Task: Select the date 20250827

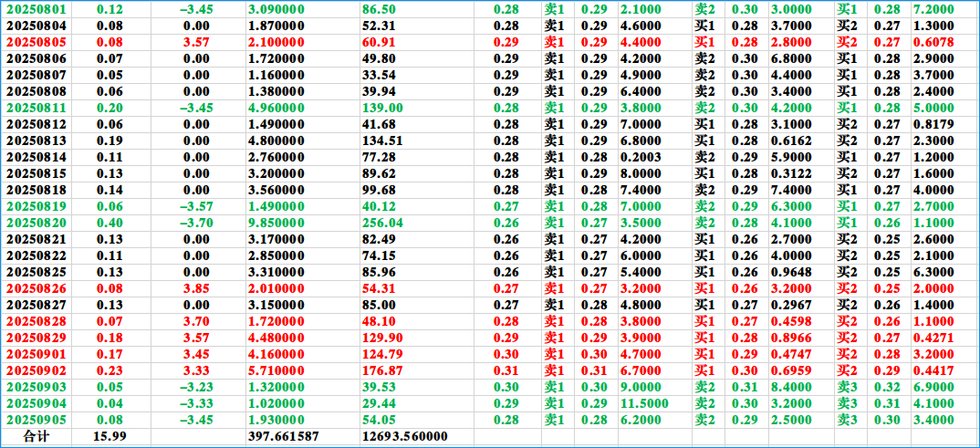Action: coord(36,304)
